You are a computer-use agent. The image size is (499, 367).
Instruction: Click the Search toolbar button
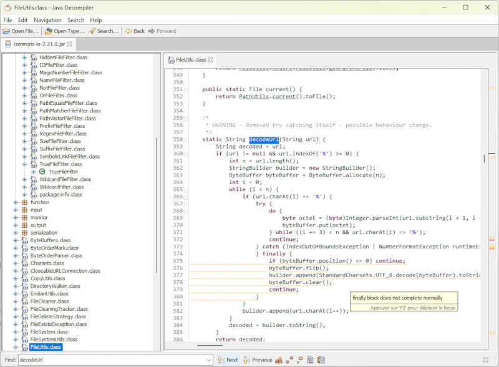pos(104,31)
